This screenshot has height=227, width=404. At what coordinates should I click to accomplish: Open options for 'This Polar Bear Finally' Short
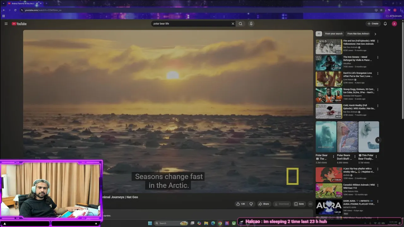pyautogui.click(x=376, y=156)
